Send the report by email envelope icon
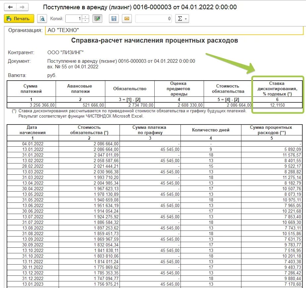Screen dimensions: 306x288 (x=127, y=19)
